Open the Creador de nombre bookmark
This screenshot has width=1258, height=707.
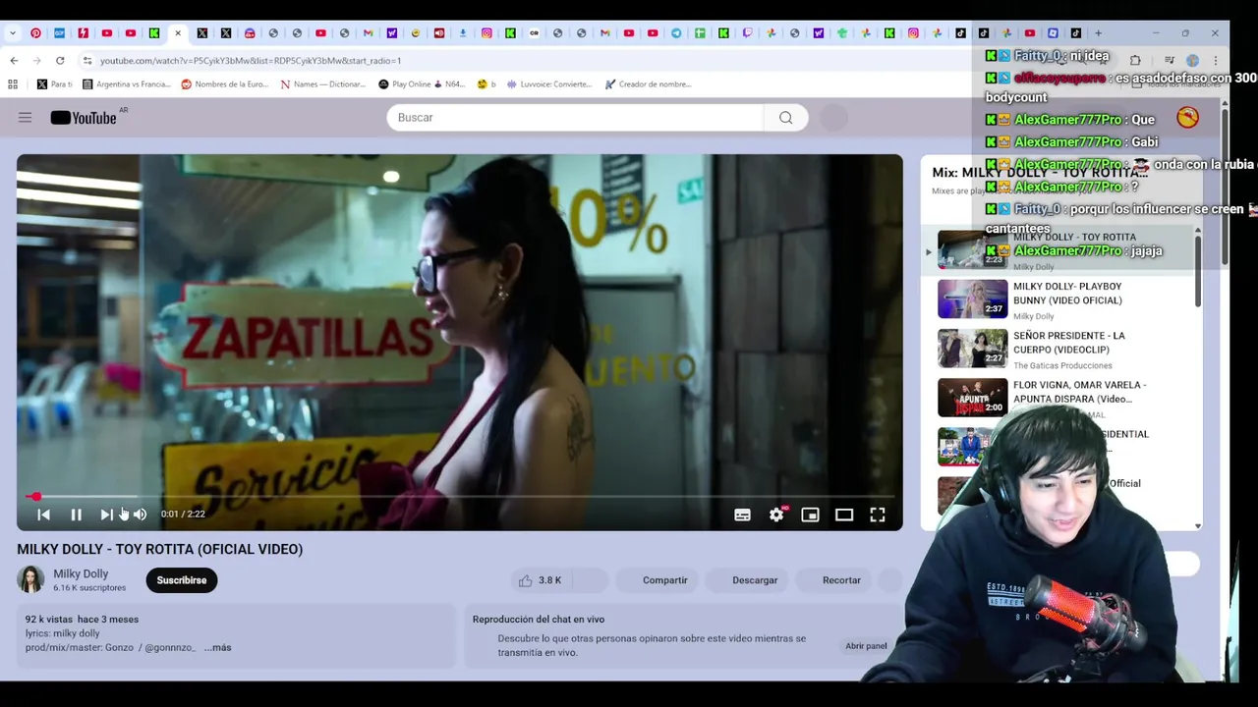coord(648,84)
